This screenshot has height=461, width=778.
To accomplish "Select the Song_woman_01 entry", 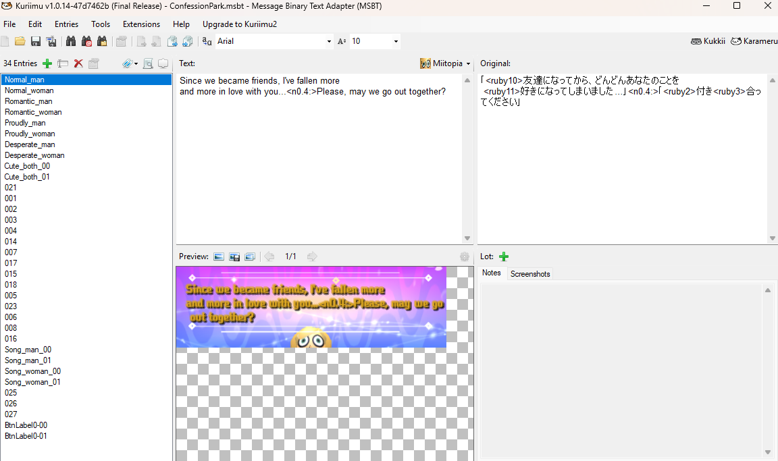I will (x=86, y=382).
